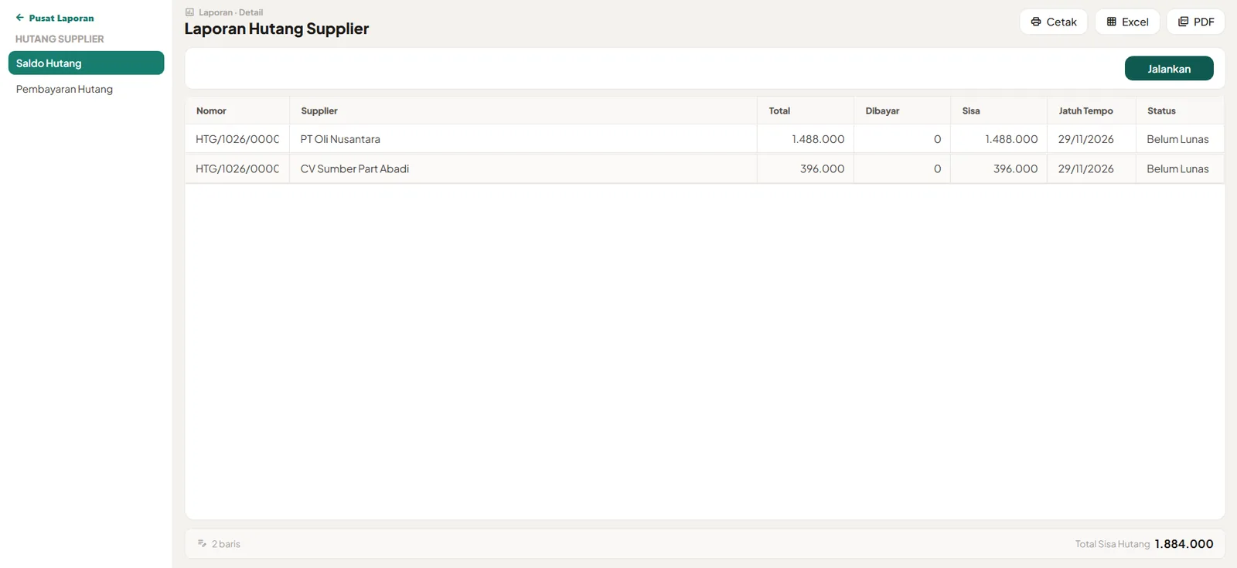This screenshot has width=1237, height=568.
Task: Click the spreadsheet icon on Excel
Action: 1112,22
